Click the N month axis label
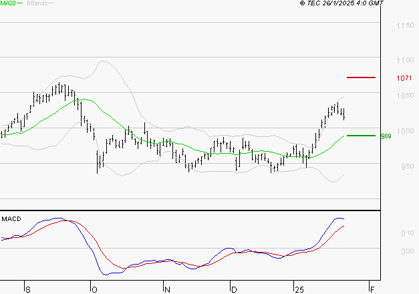419x294 pixels. tap(167, 290)
